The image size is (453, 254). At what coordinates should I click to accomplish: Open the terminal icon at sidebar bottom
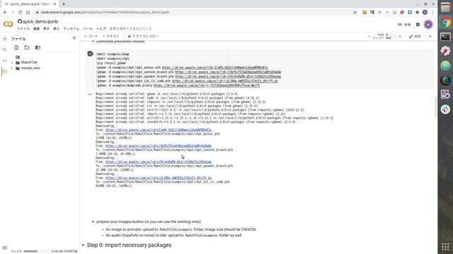click(5, 248)
